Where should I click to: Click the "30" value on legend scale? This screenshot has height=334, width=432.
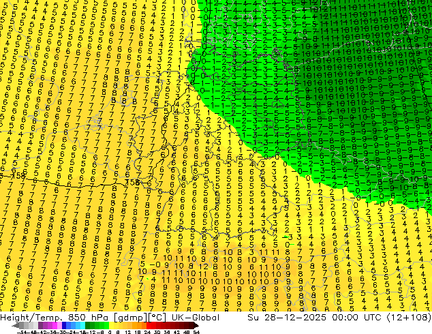[157, 332]
